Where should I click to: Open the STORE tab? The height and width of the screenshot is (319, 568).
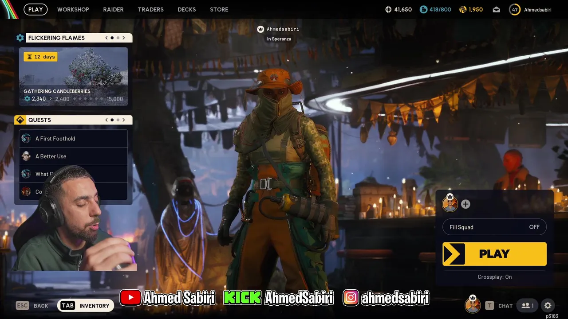point(219,9)
